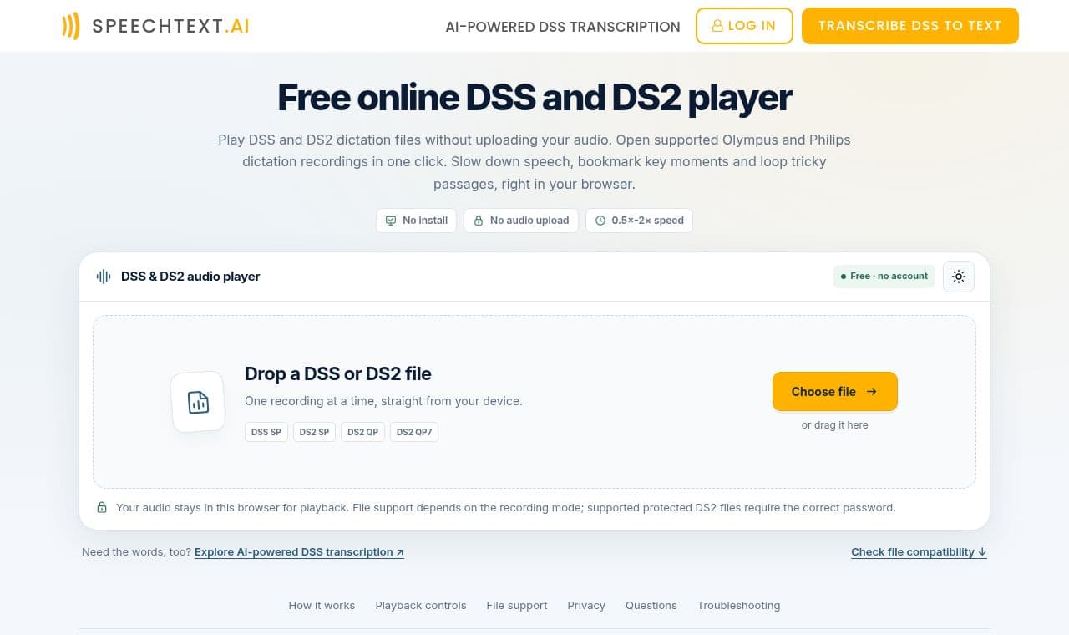This screenshot has width=1069, height=635.
Task: Toggle light/dark theme with sun icon
Action: [x=959, y=277]
